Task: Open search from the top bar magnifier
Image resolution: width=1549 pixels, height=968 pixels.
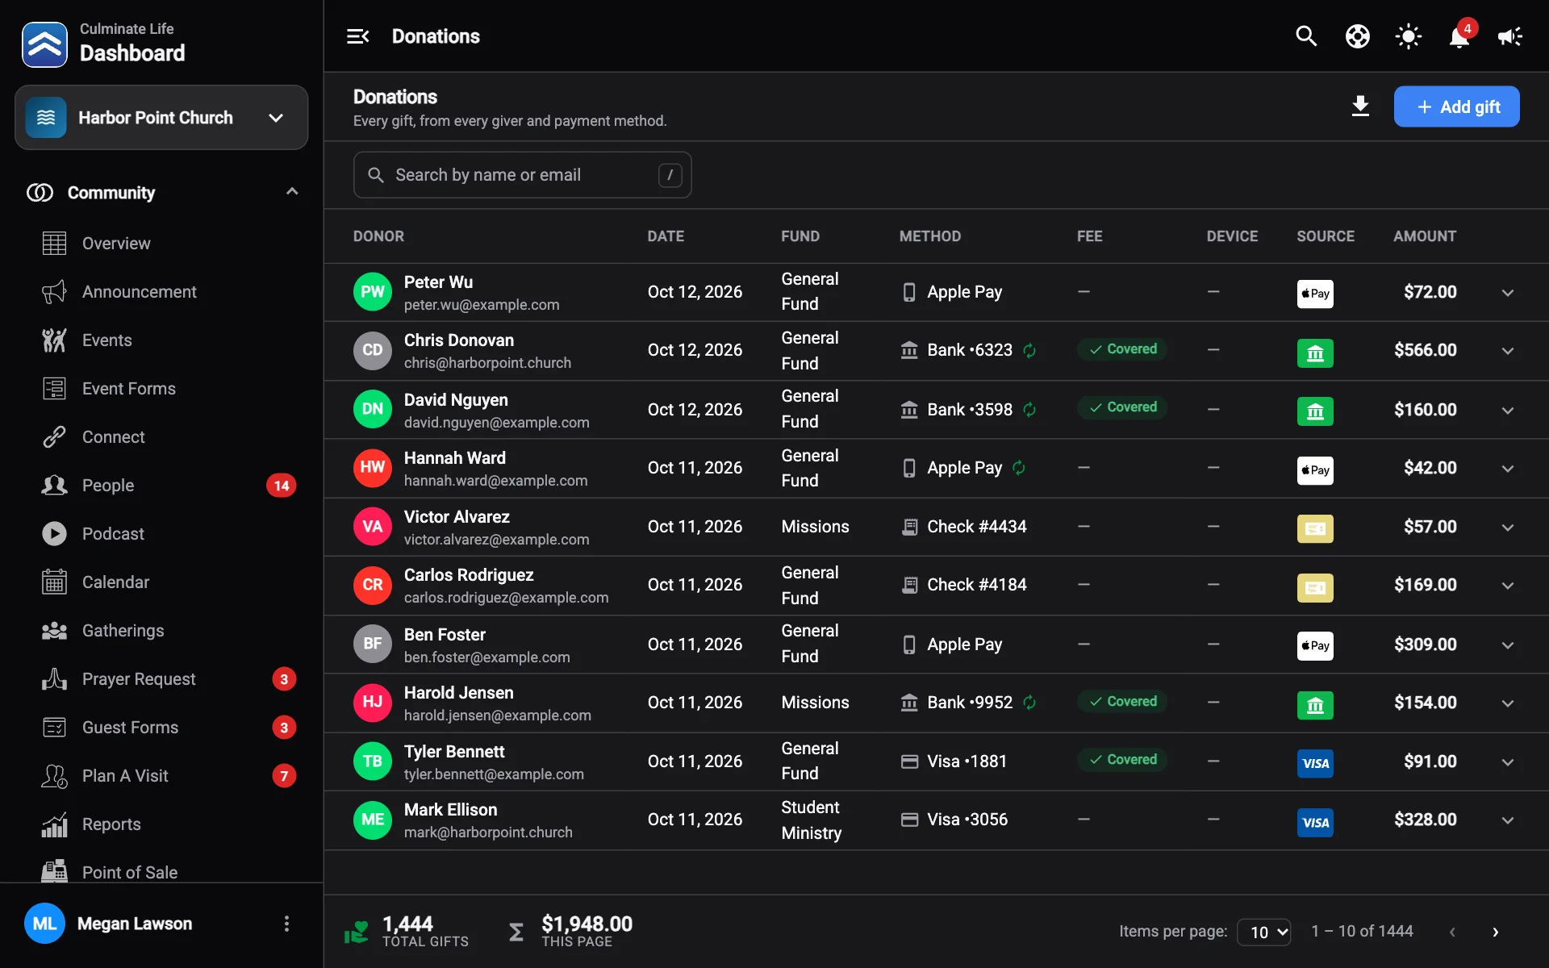Action: click(1306, 36)
